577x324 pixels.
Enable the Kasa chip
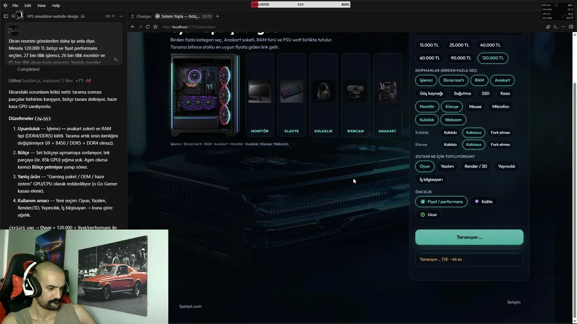[x=505, y=94]
